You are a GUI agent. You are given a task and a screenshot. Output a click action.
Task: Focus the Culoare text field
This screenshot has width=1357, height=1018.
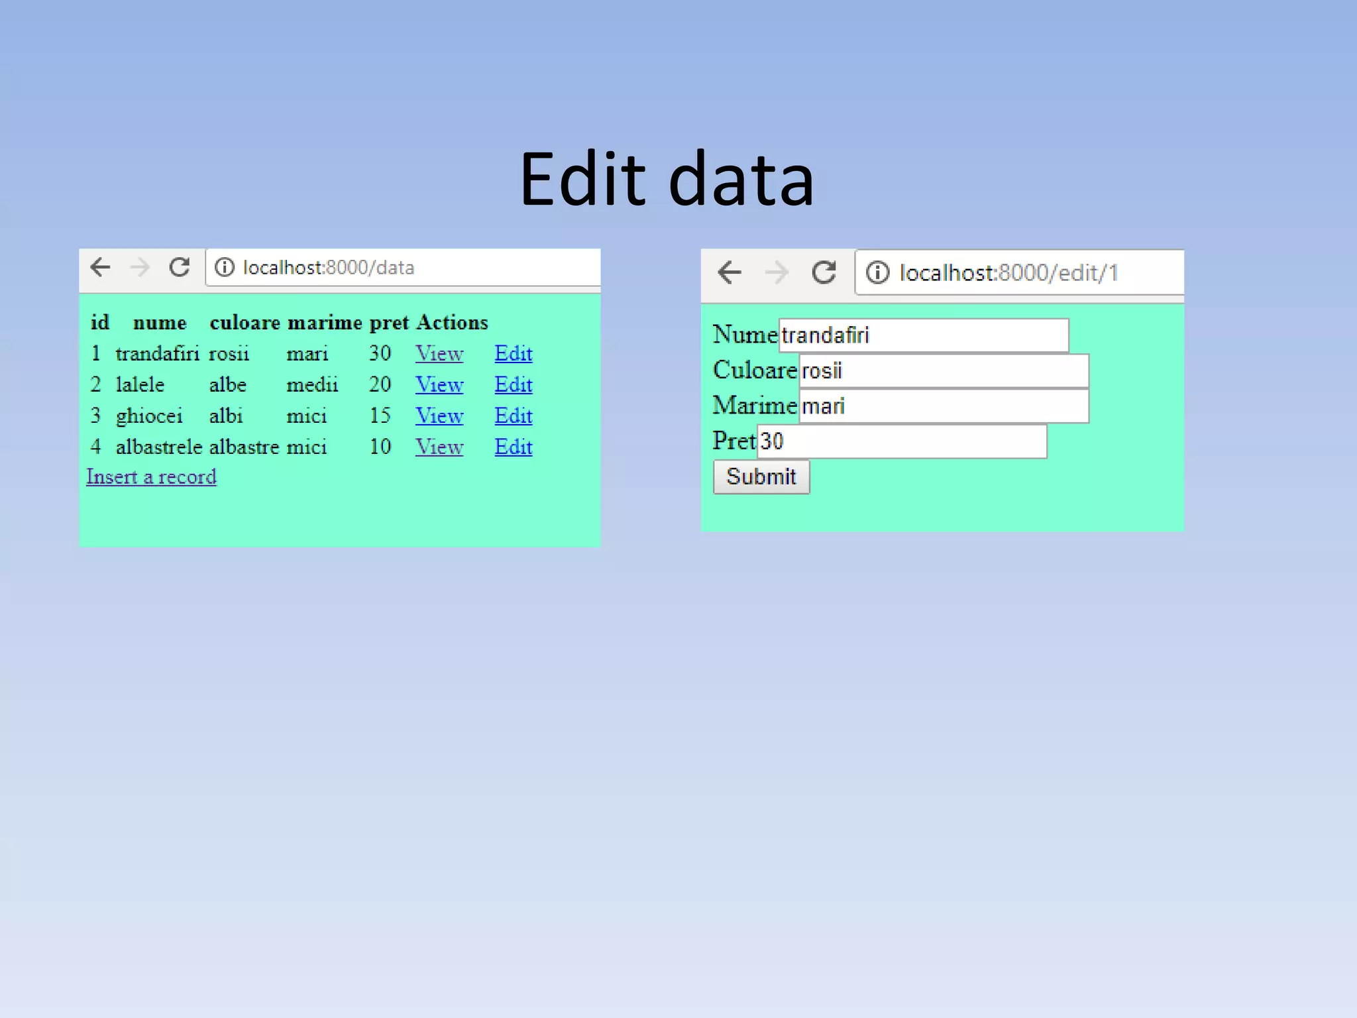tap(943, 370)
